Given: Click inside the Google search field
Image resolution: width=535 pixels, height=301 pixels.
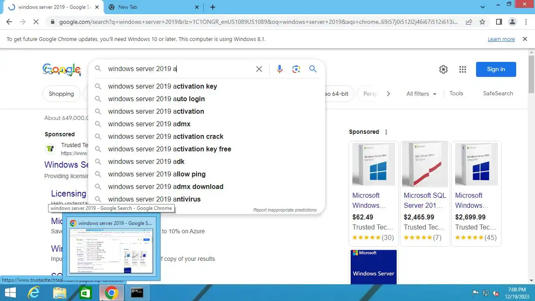Looking at the screenshot, I should (x=180, y=69).
